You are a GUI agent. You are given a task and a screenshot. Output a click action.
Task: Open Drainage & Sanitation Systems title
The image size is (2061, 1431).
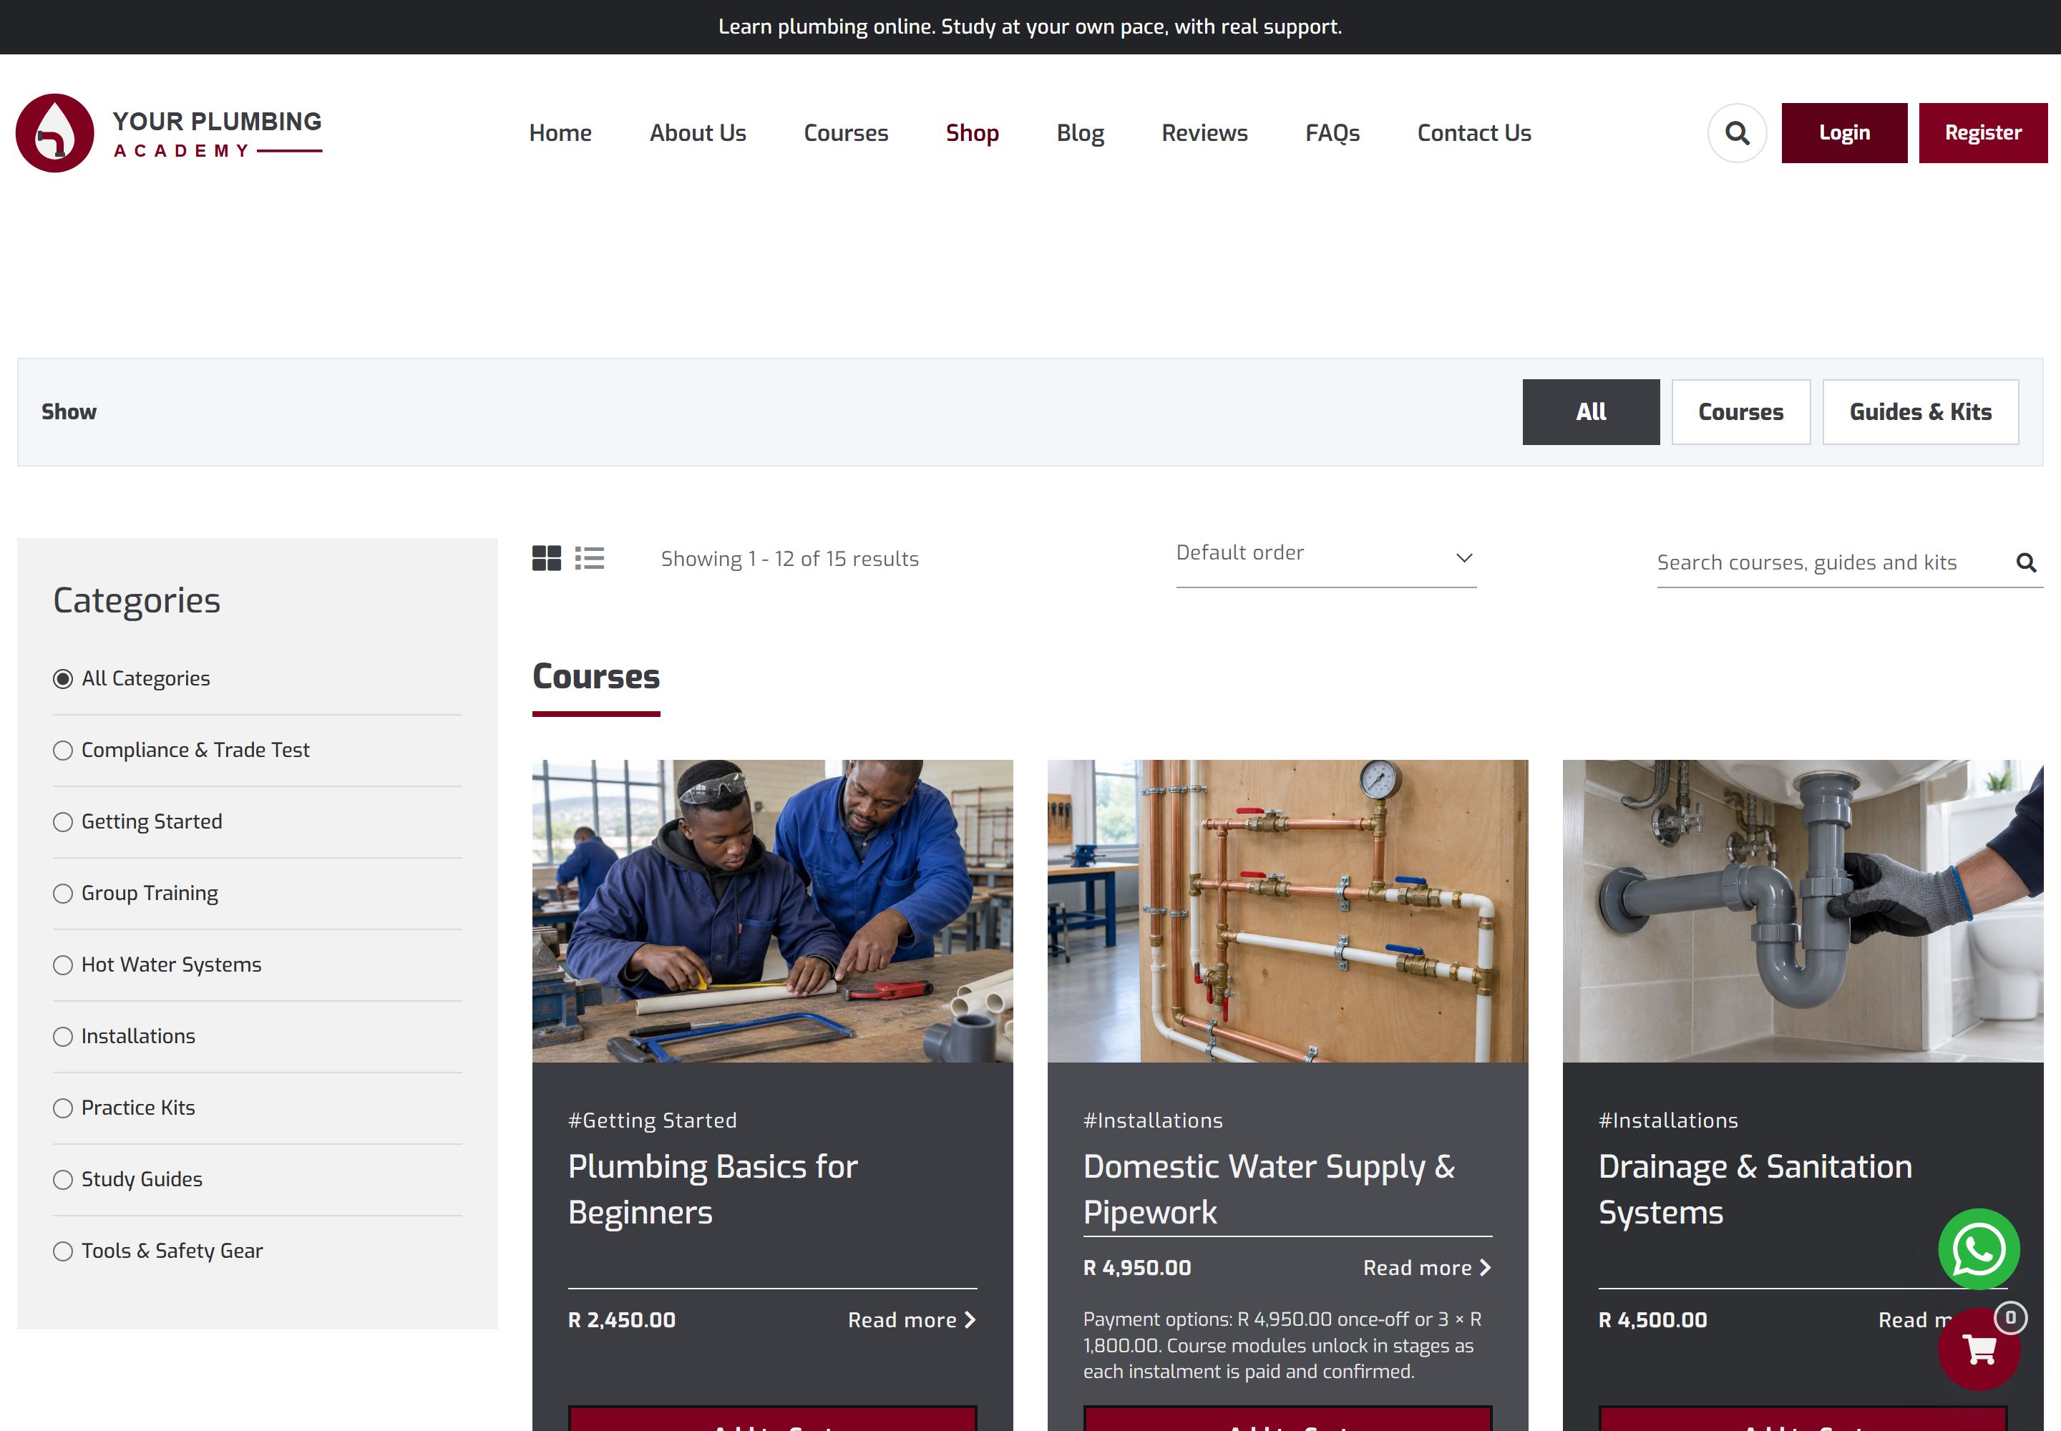point(1755,1189)
